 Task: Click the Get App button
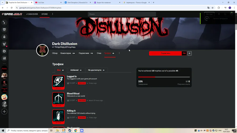[x=209, y=14]
